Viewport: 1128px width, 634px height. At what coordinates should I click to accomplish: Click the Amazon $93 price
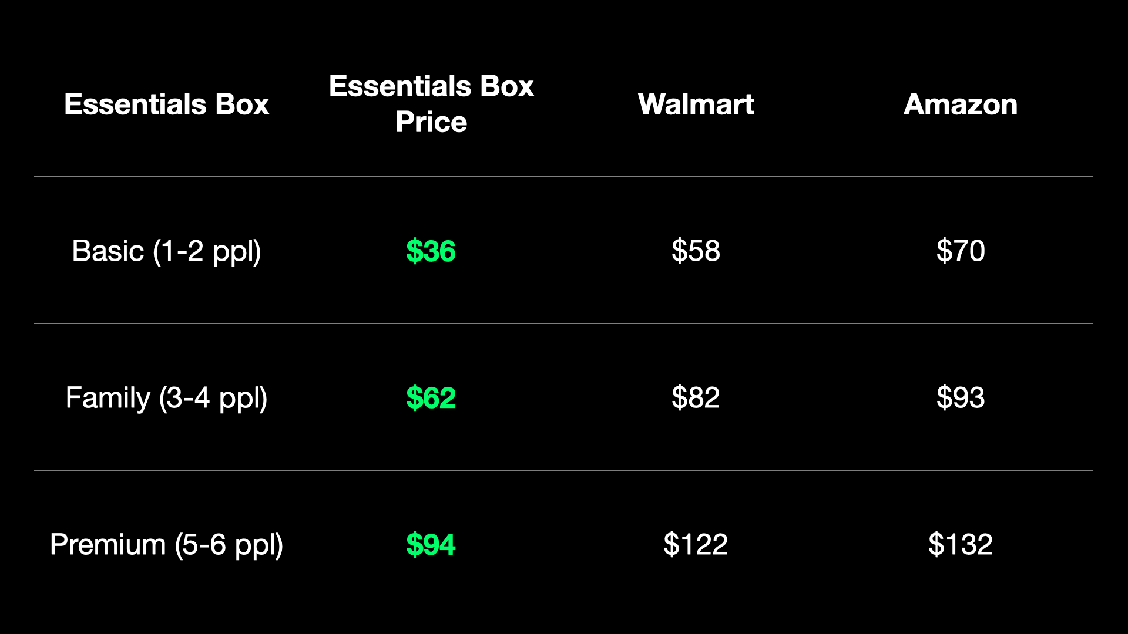(960, 398)
